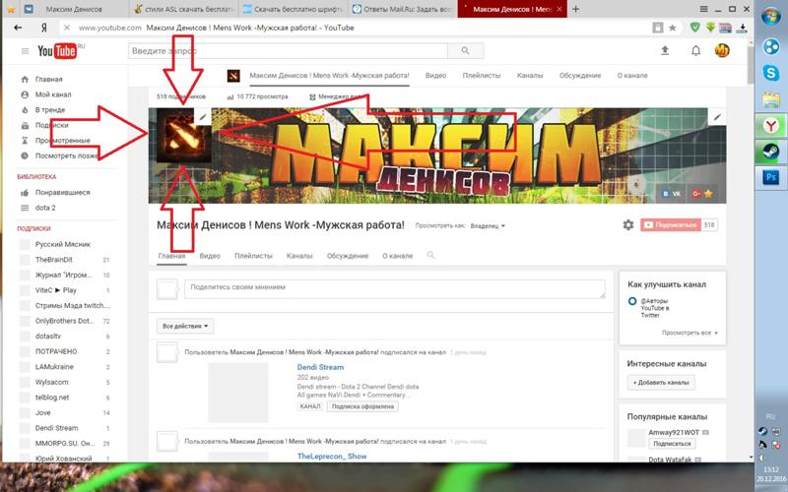The width and height of the screenshot is (788, 492).
Task: Focus the YouTube search input
Action: (288, 51)
